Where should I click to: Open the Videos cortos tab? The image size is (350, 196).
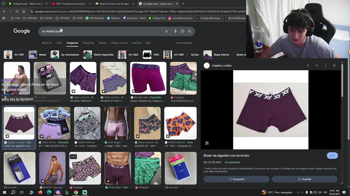(x=119, y=43)
